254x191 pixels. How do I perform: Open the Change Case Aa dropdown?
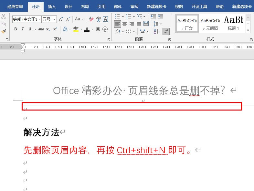pyautogui.click(x=79, y=19)
